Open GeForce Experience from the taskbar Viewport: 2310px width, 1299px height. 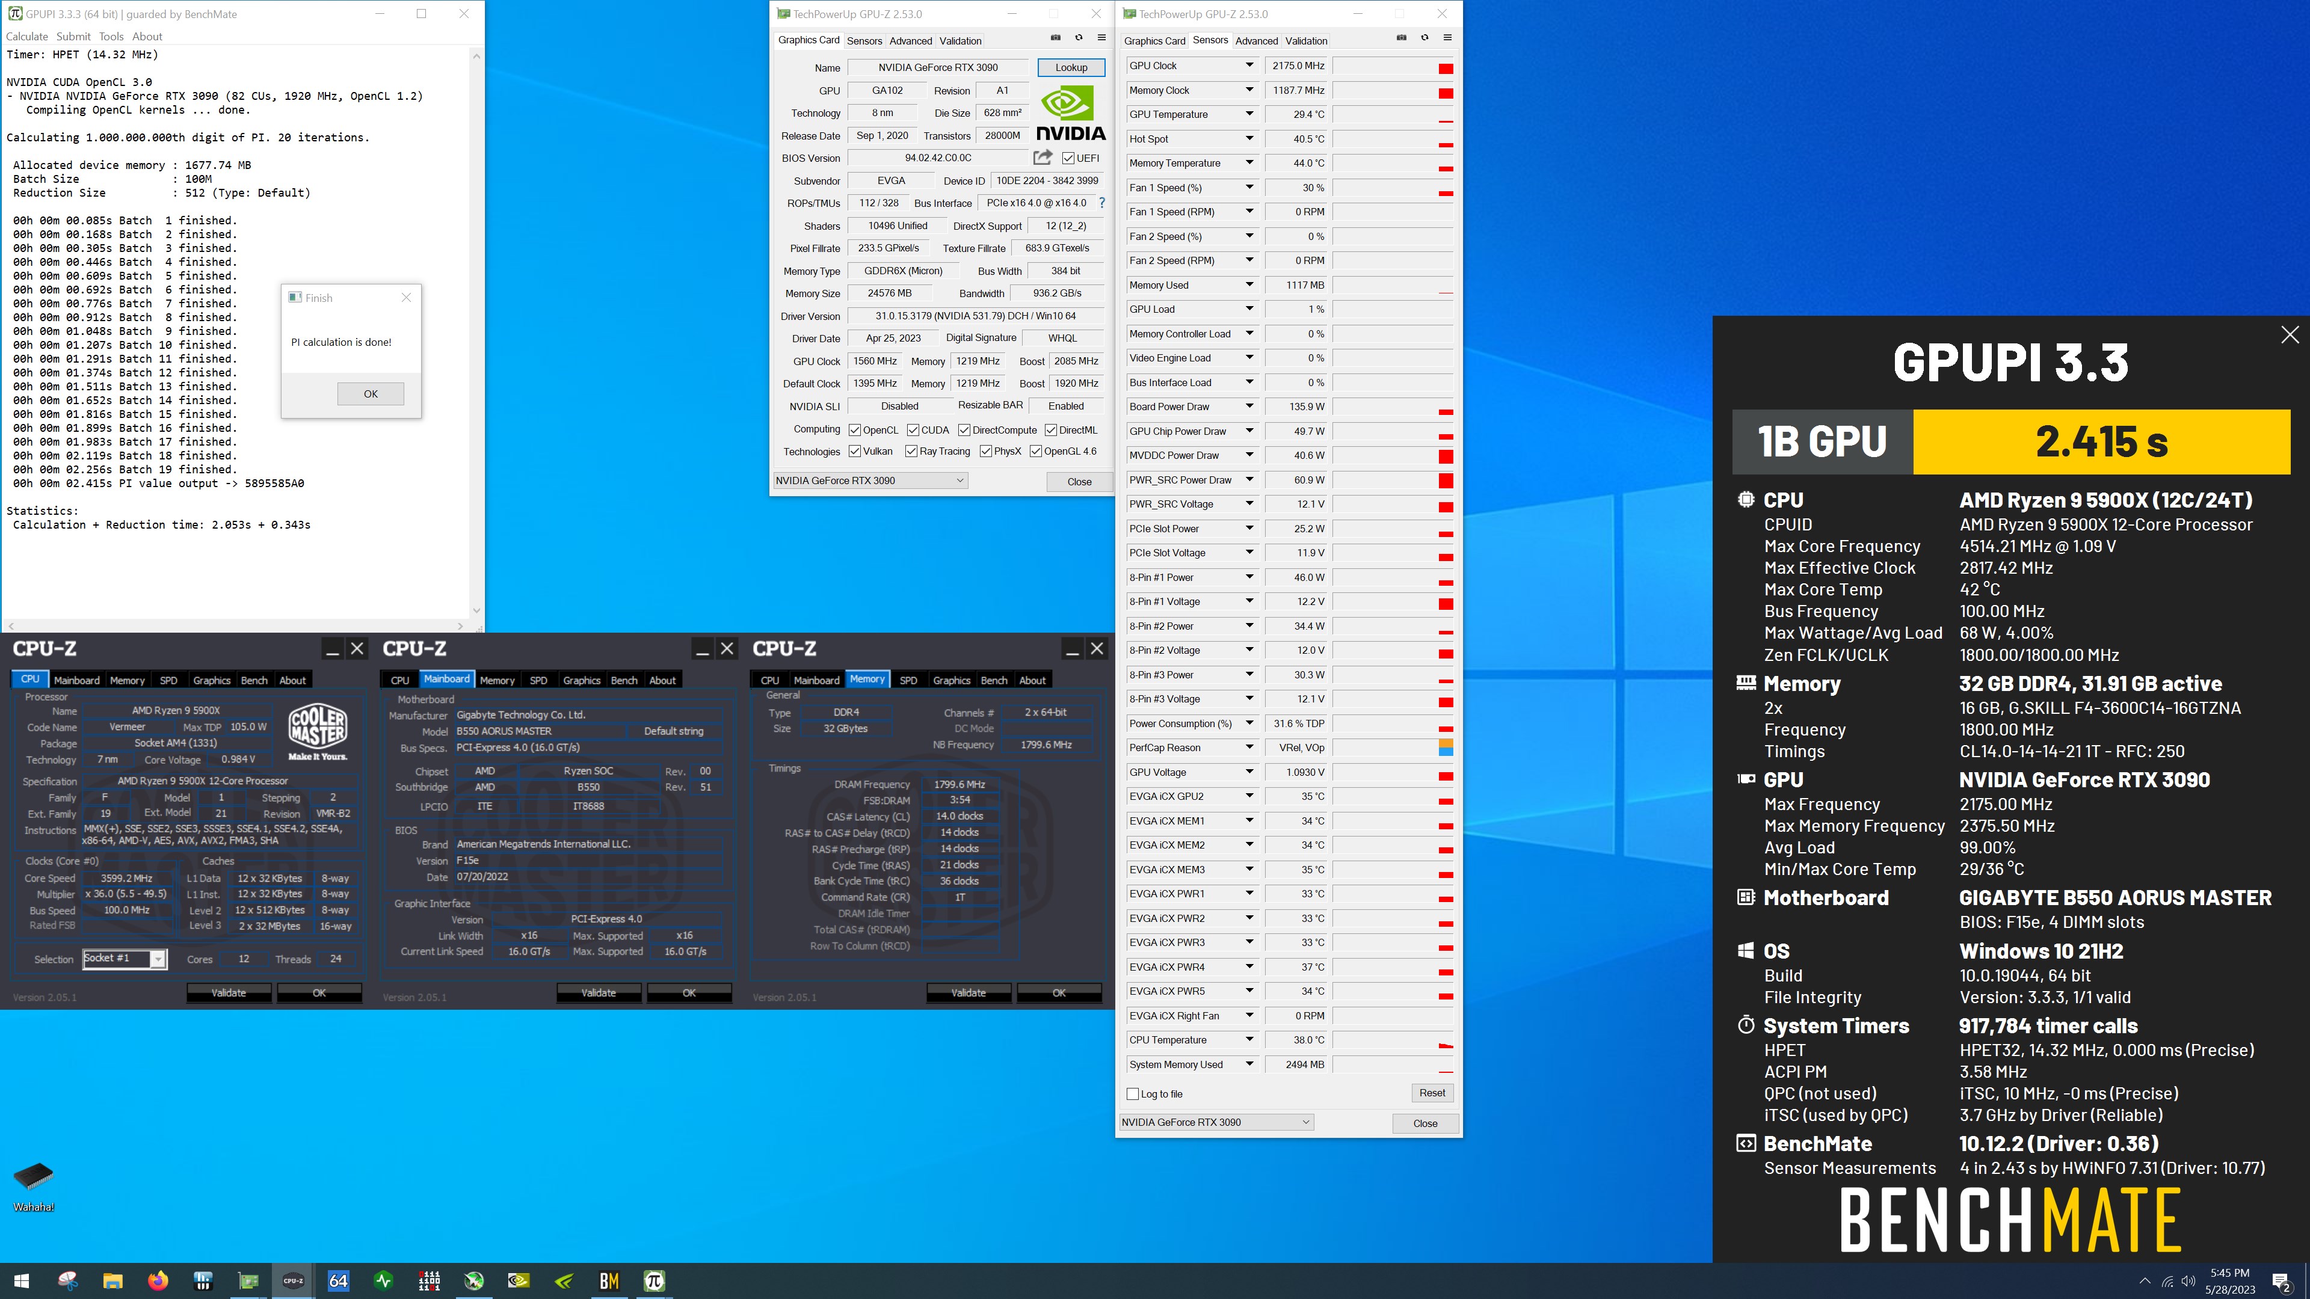coord(564,1280)
